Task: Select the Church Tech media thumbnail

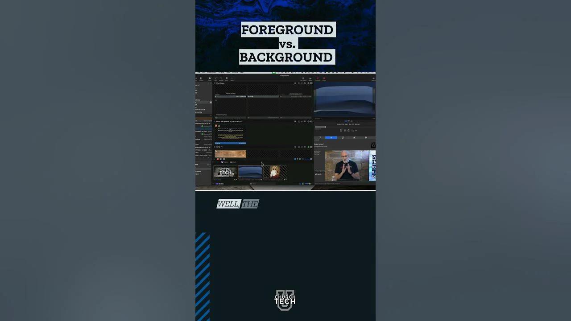Action: (x=225, y=172)
